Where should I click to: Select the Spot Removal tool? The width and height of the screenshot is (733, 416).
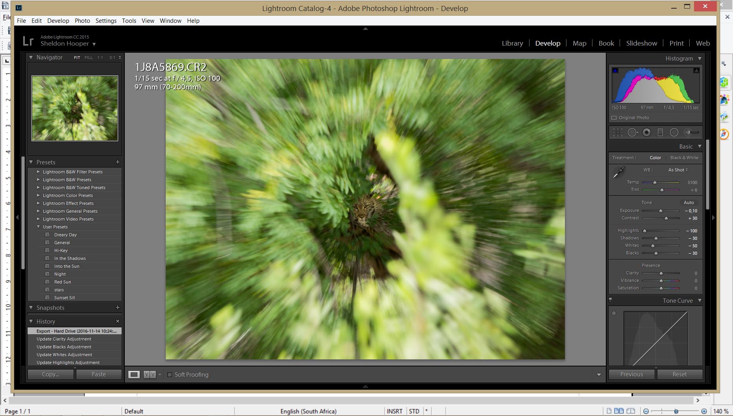pos(632,133)
